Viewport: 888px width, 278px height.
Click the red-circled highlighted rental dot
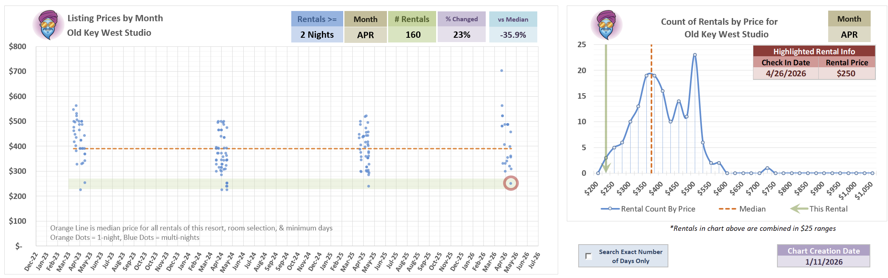pyautogui.click(x=511, y=183)
